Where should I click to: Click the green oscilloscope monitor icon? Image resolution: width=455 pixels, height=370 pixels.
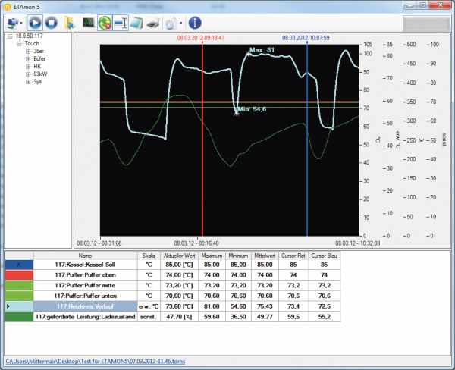tap(89, 23)
